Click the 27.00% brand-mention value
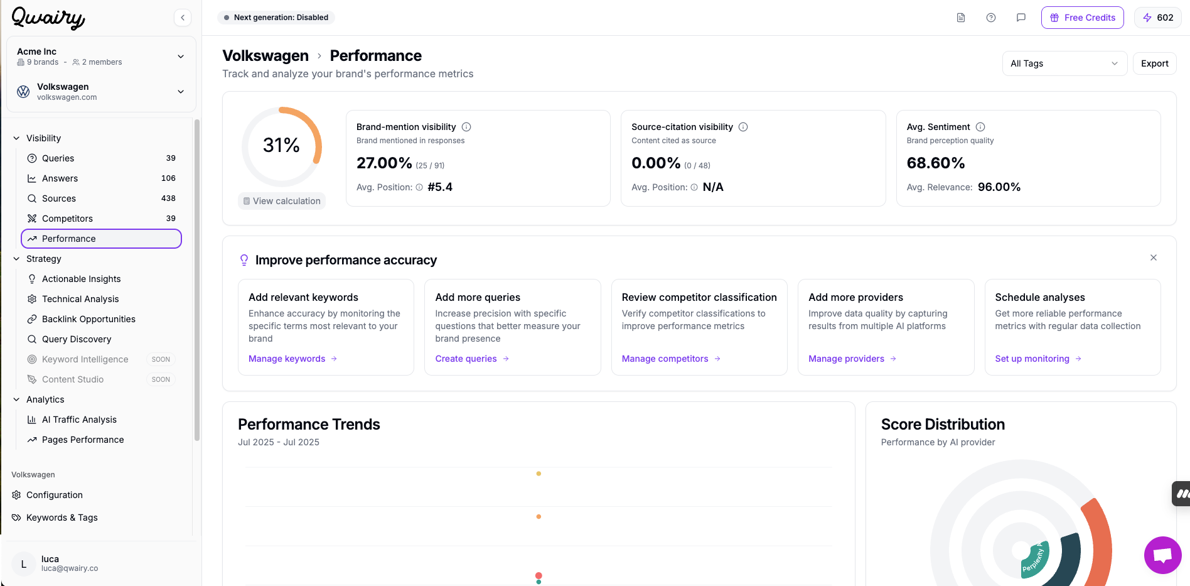This screenshot has height=586, width=1190. (384, 163)
